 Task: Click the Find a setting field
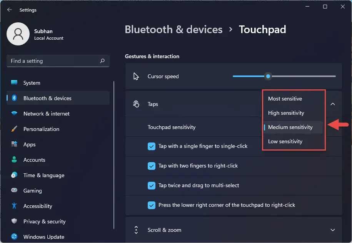(x=58, y=61)
